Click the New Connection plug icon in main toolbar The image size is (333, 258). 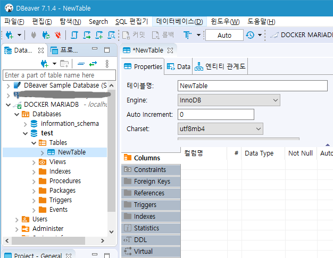click(10, 35)
